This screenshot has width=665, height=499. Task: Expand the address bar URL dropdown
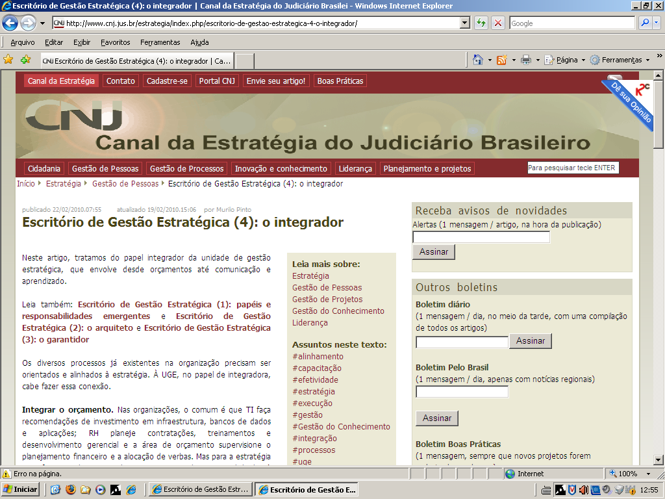pyautogui.click(x=464, y=23)
